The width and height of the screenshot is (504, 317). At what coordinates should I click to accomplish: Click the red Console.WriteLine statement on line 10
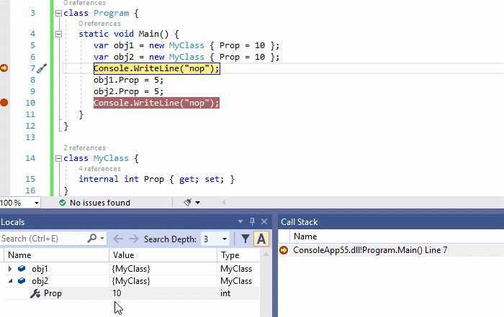pos(156,103)
